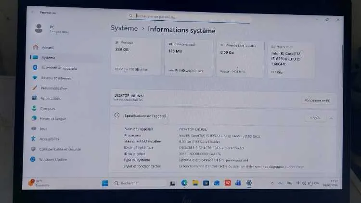Click the Wi-Fi network icon in sidebar
The height and width of the screenshot is (203, 361).
click(x=35, y=78)
